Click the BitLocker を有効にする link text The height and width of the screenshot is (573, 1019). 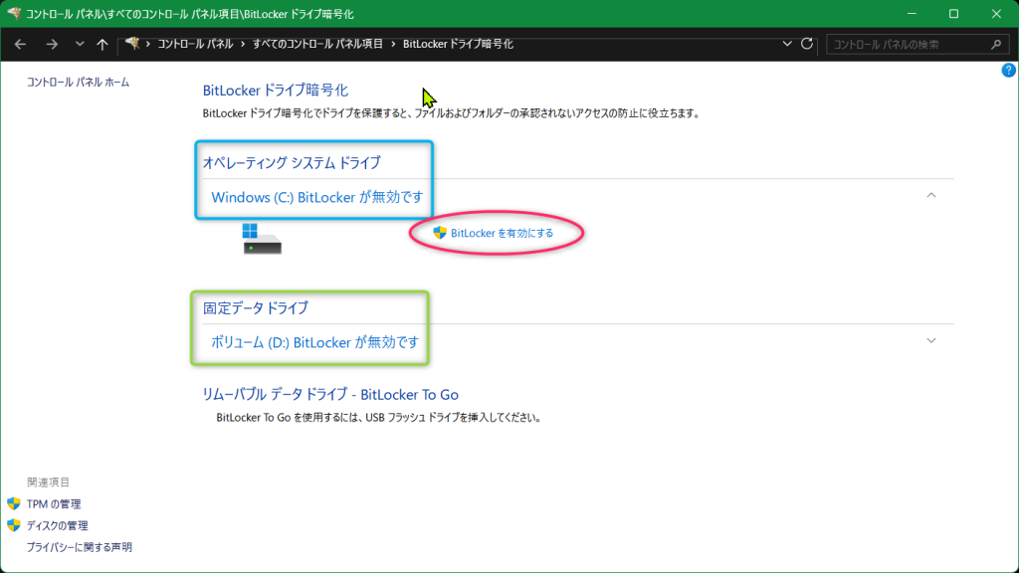point(502,233)
